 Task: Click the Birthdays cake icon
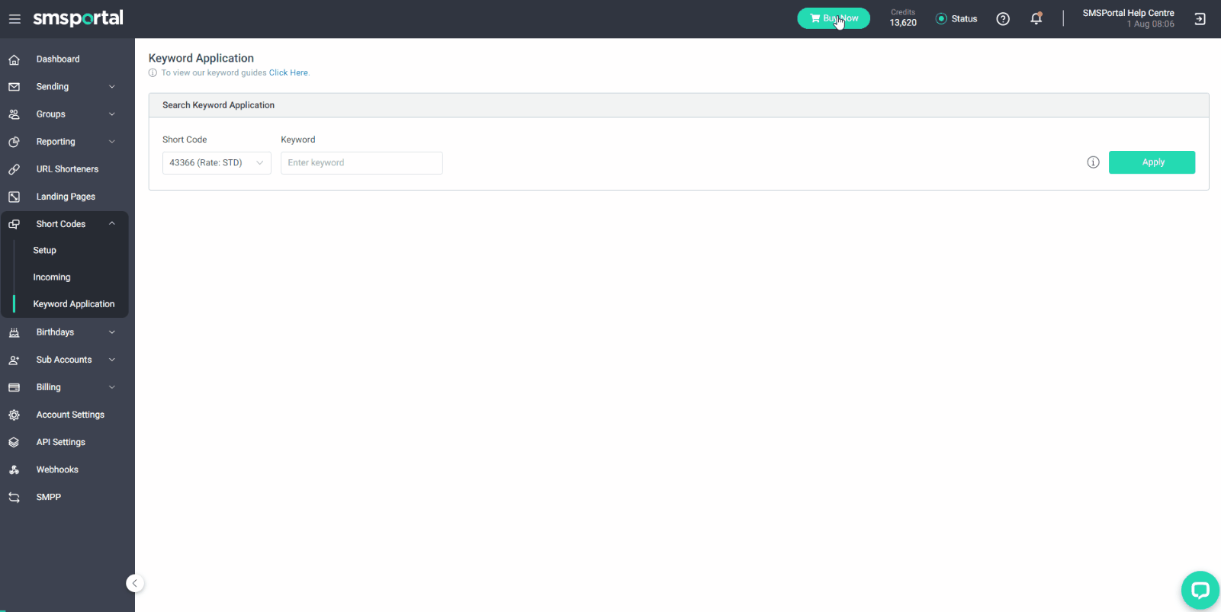click(14, 332)
